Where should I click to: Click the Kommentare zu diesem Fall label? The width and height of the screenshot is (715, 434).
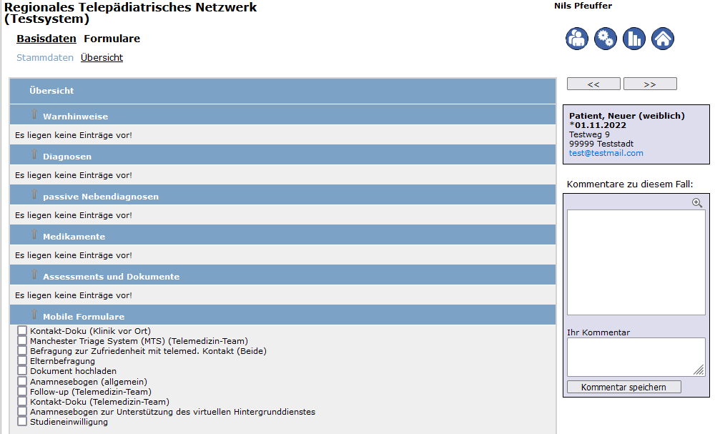[630, 184]
